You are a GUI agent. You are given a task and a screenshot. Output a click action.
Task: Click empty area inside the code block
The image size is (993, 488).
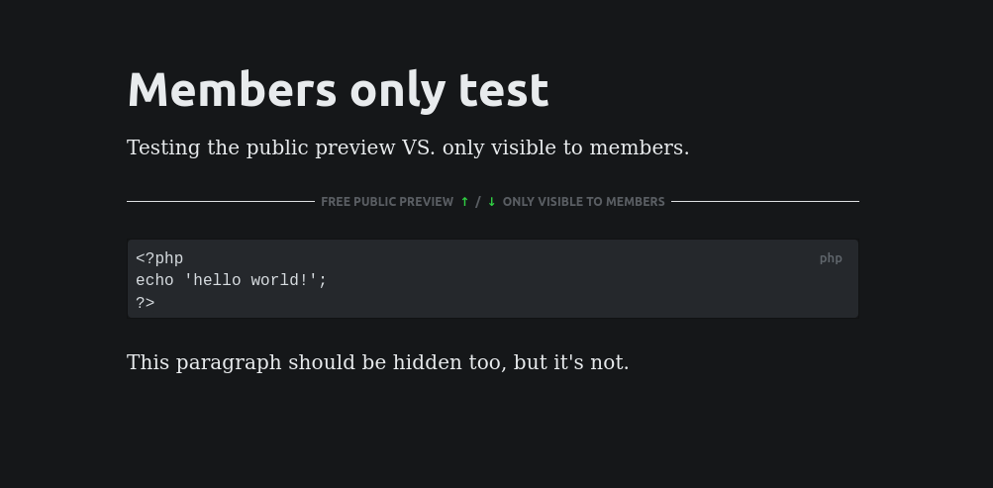(570, 291)
